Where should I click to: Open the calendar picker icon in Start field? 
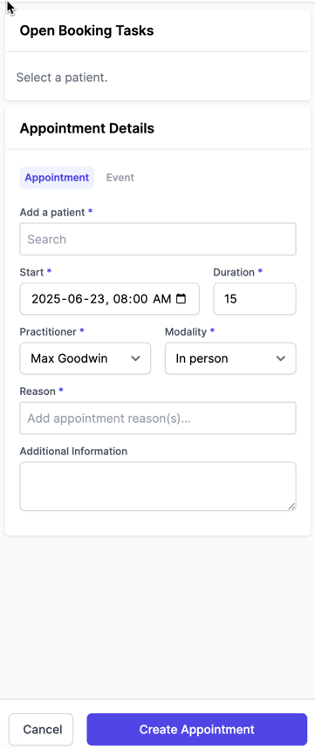click(181, 299)
